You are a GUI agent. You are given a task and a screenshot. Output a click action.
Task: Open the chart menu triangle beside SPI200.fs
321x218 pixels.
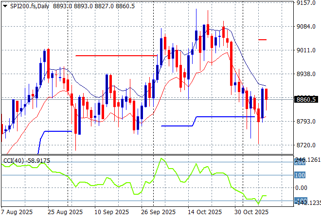[x=5, y=6]
